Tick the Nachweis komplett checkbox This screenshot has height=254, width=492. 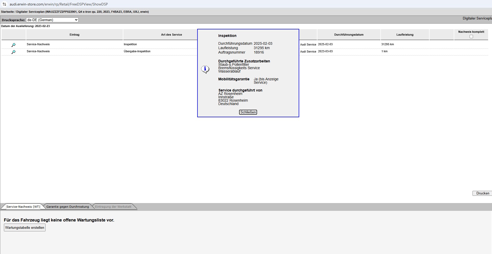click(471, 37)
